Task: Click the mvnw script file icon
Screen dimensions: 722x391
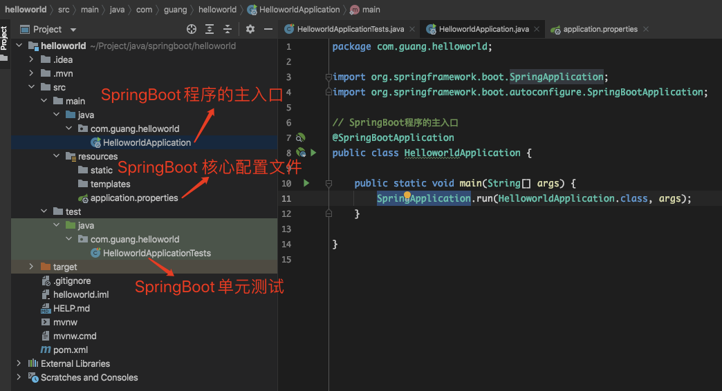Action: [x=46, y=322]
